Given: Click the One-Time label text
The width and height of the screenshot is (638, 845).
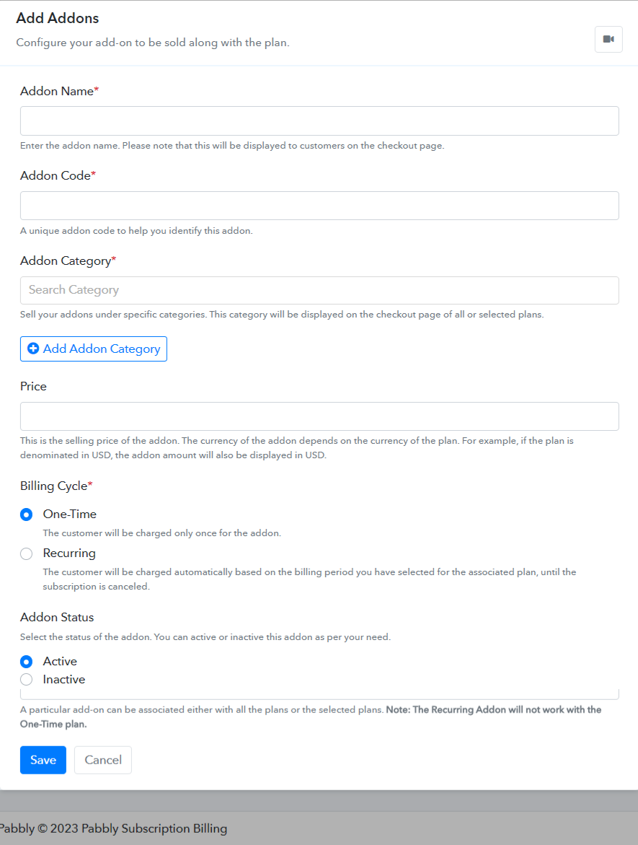Looking at the screenshot, I should pyautogui.click(x=70, y=514).
